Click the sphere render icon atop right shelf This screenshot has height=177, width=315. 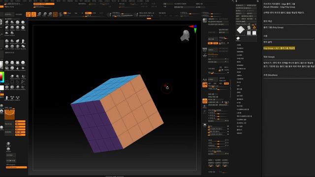click(x=205, y=20)
